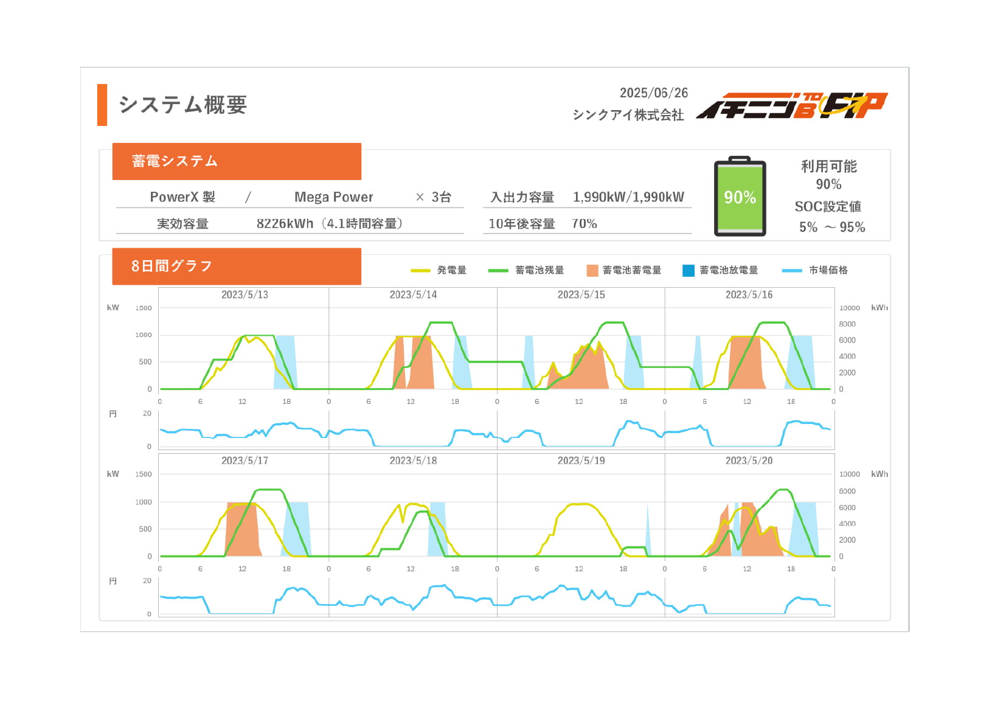The width and height of the screenshot is (992, 702).
Task: Click the date 2025/06/26
Action: pos(654,92)
